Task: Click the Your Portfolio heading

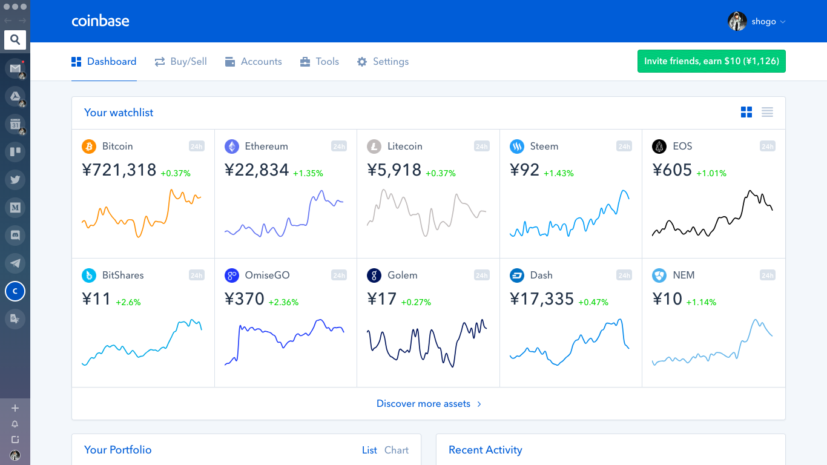Action: tap(117, 450)
